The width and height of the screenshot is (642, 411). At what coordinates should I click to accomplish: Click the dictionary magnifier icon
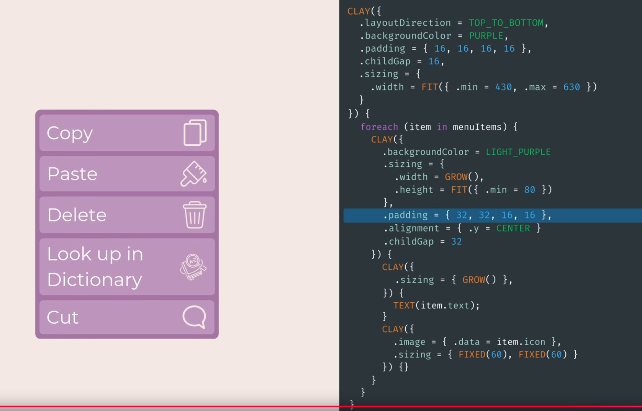193,267
